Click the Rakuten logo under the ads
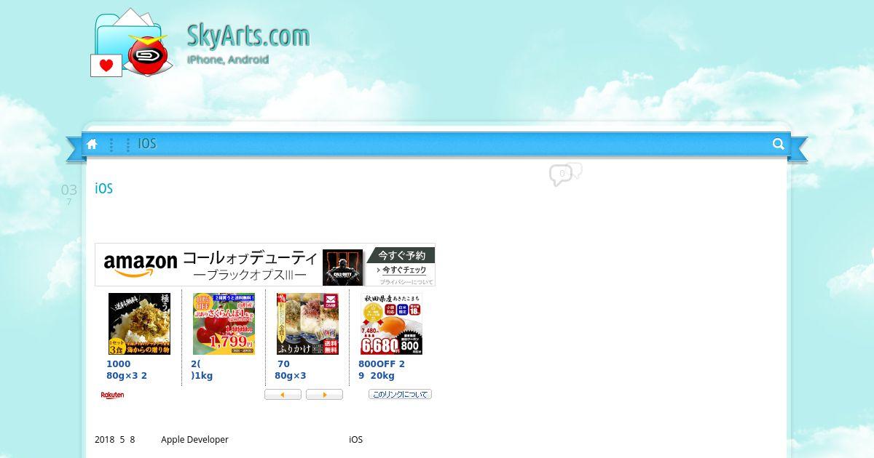874x458 pixels. pyautogui.click(x=112, y=395)
